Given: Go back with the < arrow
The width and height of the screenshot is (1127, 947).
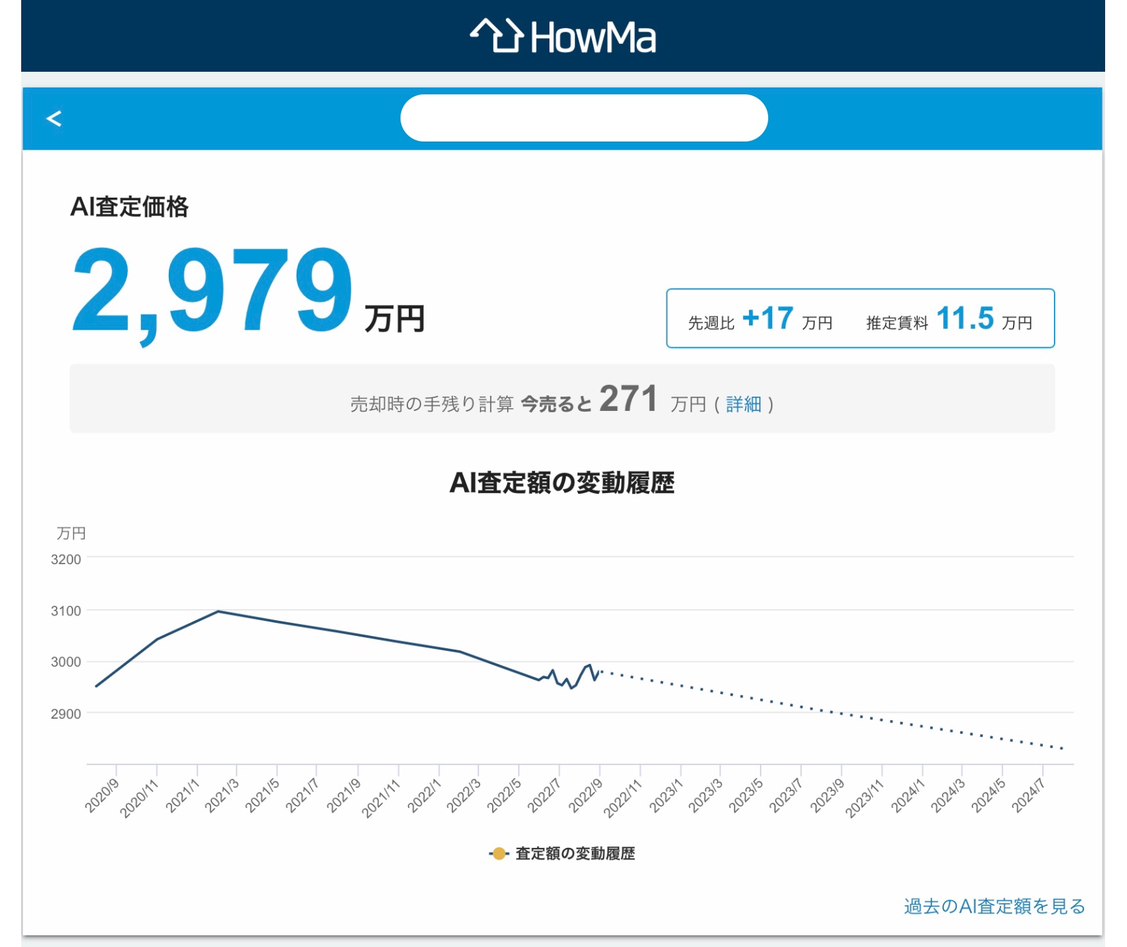Looking at the screenshot, I should pos(54,119).
